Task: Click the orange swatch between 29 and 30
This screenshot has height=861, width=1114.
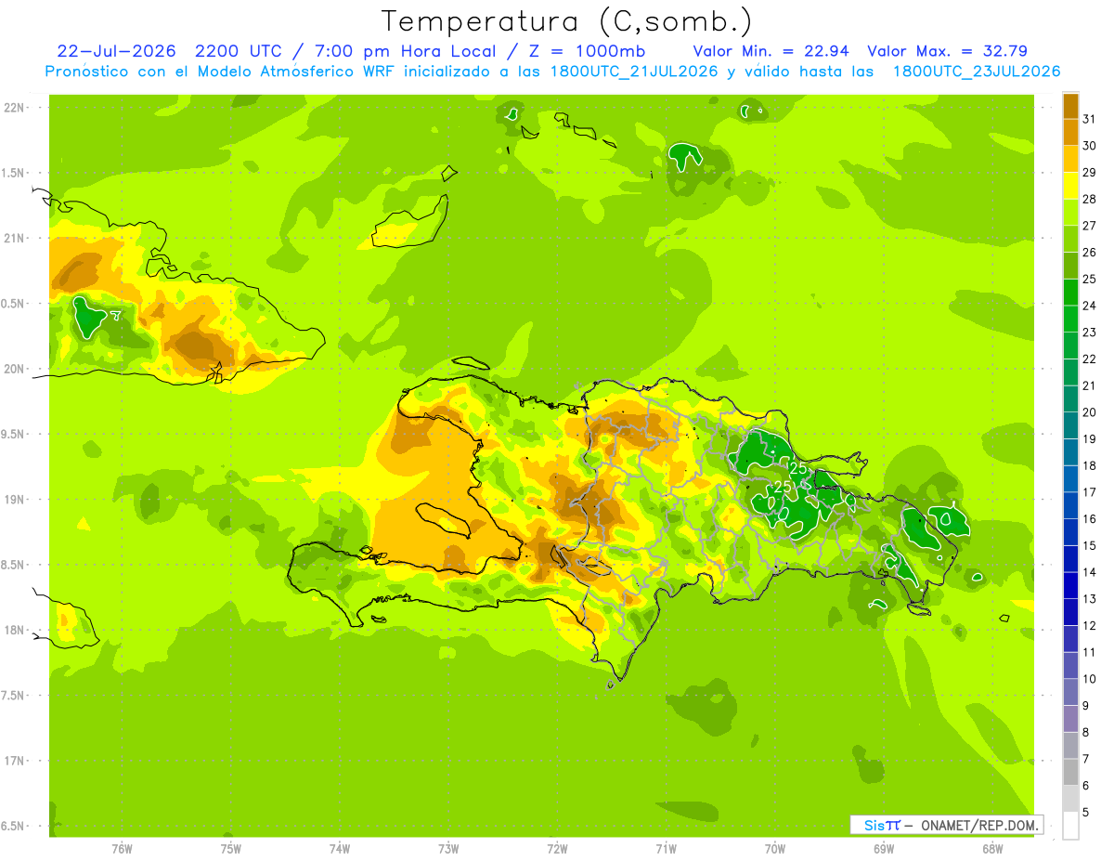Action: pos(1070,159)
